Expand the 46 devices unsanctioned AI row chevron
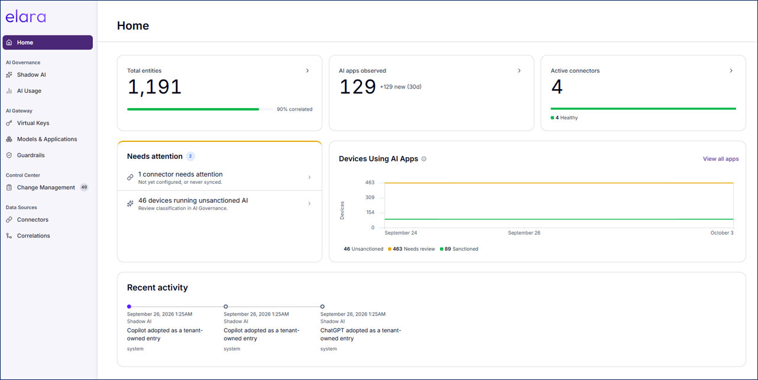758x380 pixels. click(x=309, y=204)
